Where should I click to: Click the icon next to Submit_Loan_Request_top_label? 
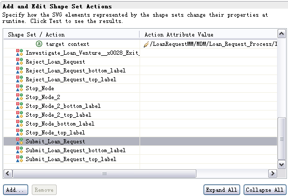click(x=19, y=158)
